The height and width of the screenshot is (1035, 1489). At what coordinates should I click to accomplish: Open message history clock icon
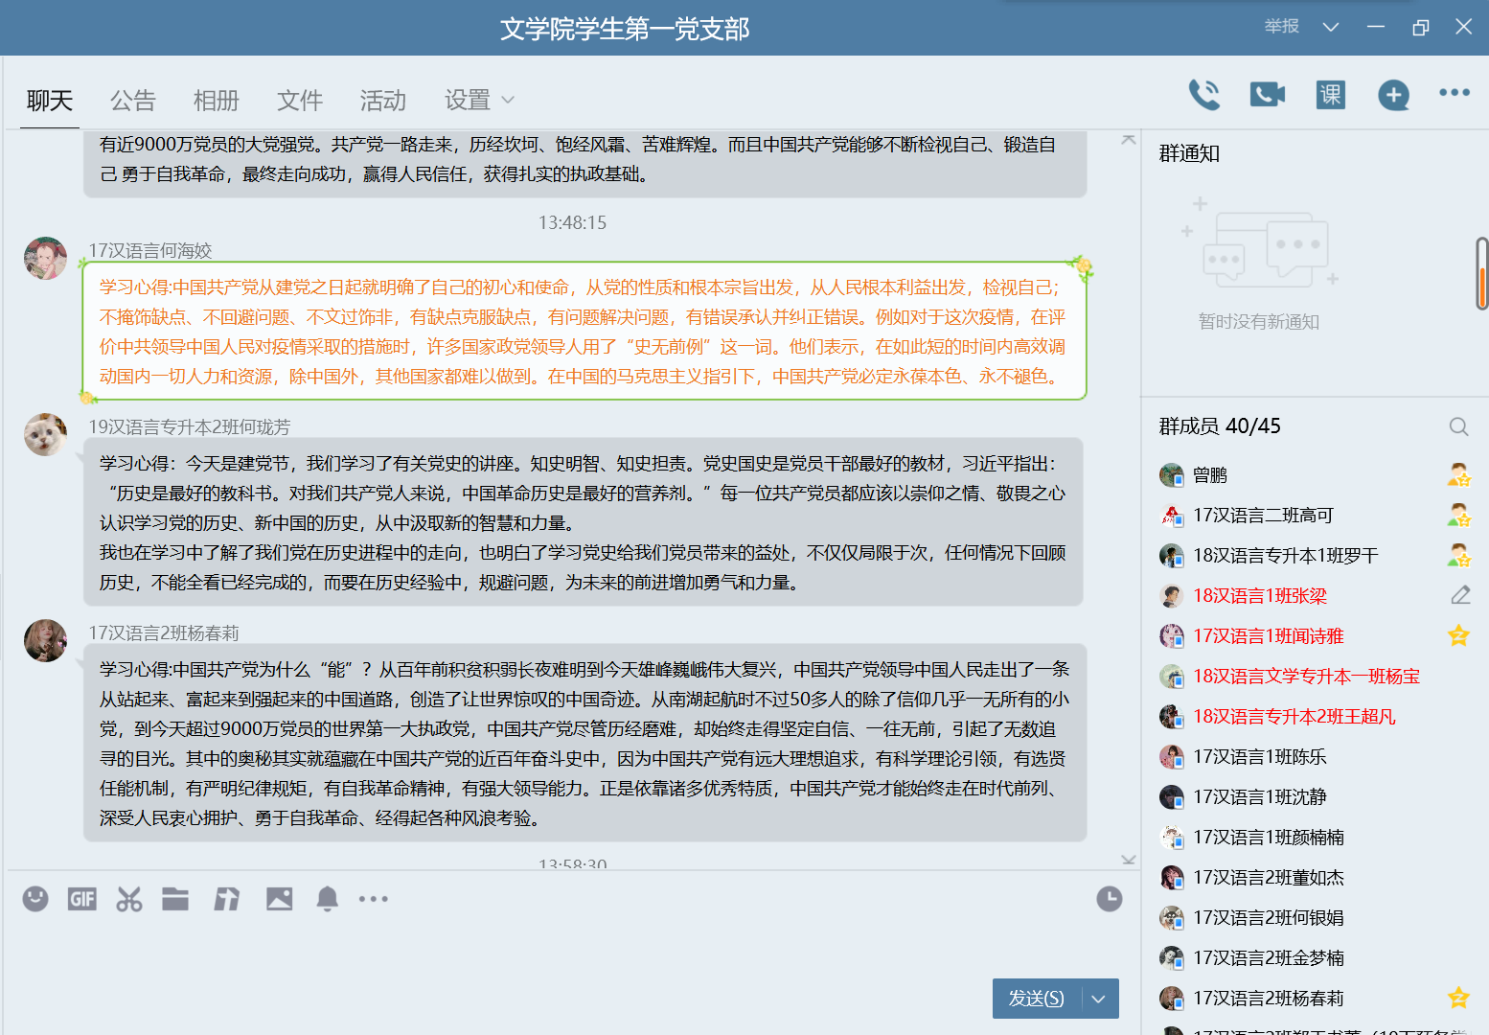[1109, 899]
